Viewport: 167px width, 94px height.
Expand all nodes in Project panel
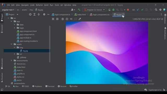pyautogui.click(x=34, y=14)
